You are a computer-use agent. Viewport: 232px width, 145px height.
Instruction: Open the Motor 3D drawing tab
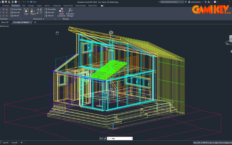coord(5,22)
